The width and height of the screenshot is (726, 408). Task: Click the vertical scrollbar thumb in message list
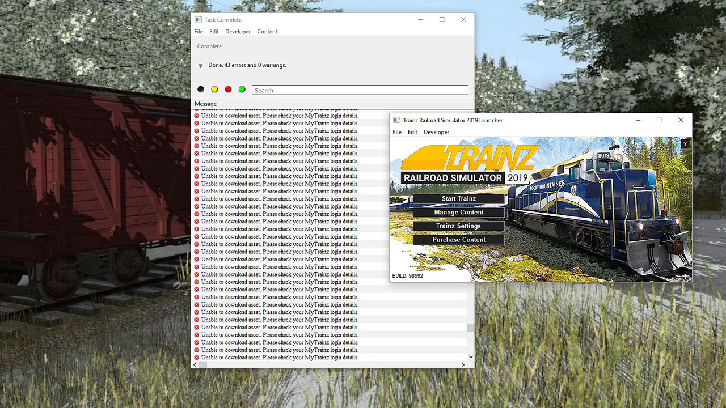click(x=471, y=328)
